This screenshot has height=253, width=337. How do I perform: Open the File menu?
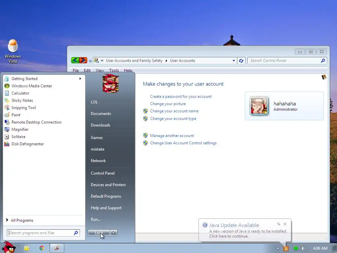click(x=76, y=70)
